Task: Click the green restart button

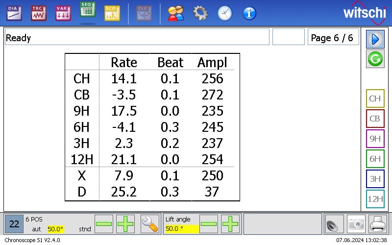Action: tap(375, 59)
